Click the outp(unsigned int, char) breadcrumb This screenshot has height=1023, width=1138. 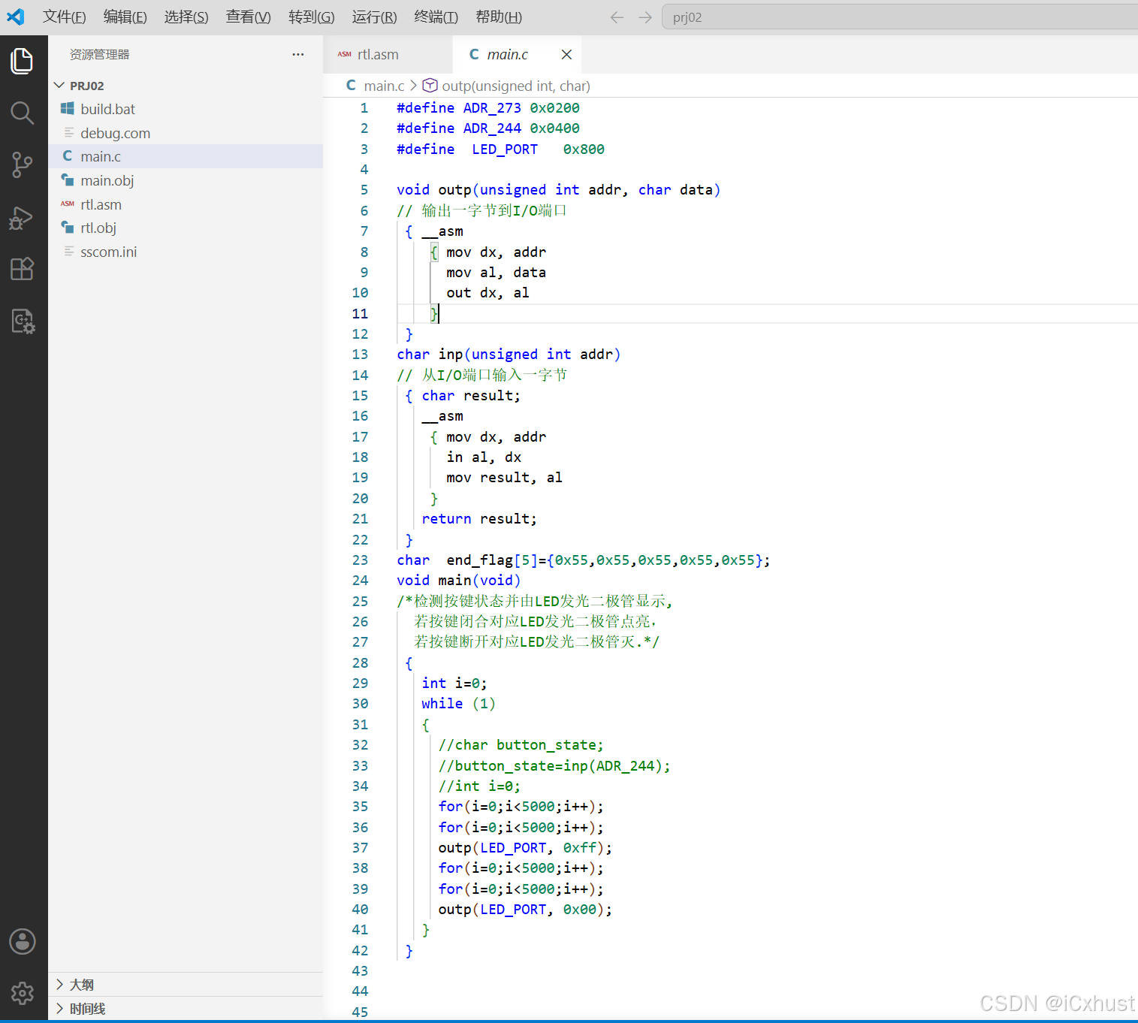516,86
